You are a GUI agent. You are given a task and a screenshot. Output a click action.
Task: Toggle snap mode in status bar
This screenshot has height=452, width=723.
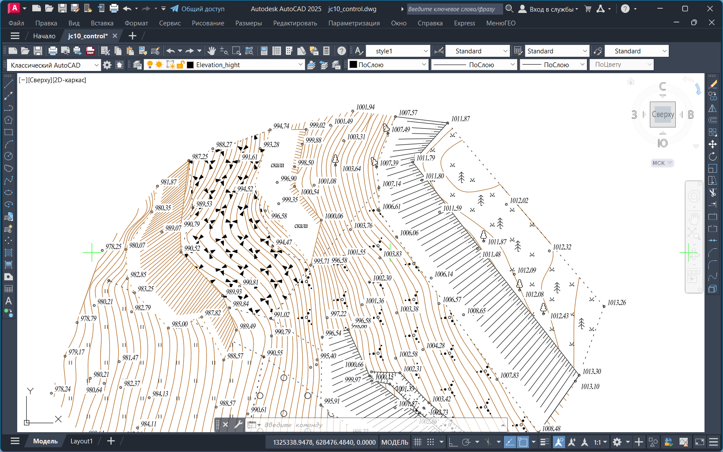point(430,442)
